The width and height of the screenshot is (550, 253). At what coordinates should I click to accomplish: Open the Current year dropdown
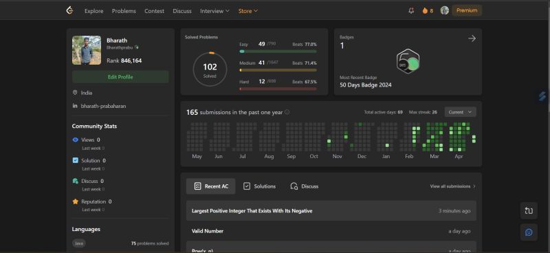[x=460, y=112]
